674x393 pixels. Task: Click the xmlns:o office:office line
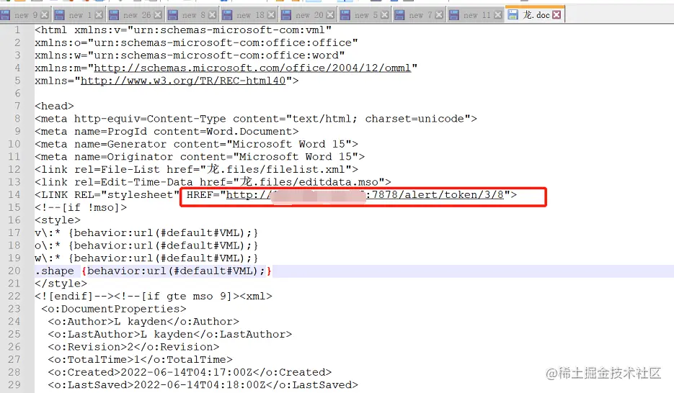point(196,43)
